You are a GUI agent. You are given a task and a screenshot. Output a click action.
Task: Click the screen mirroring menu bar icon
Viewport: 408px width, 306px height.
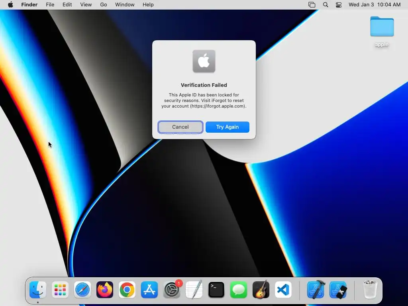[312, 5]
